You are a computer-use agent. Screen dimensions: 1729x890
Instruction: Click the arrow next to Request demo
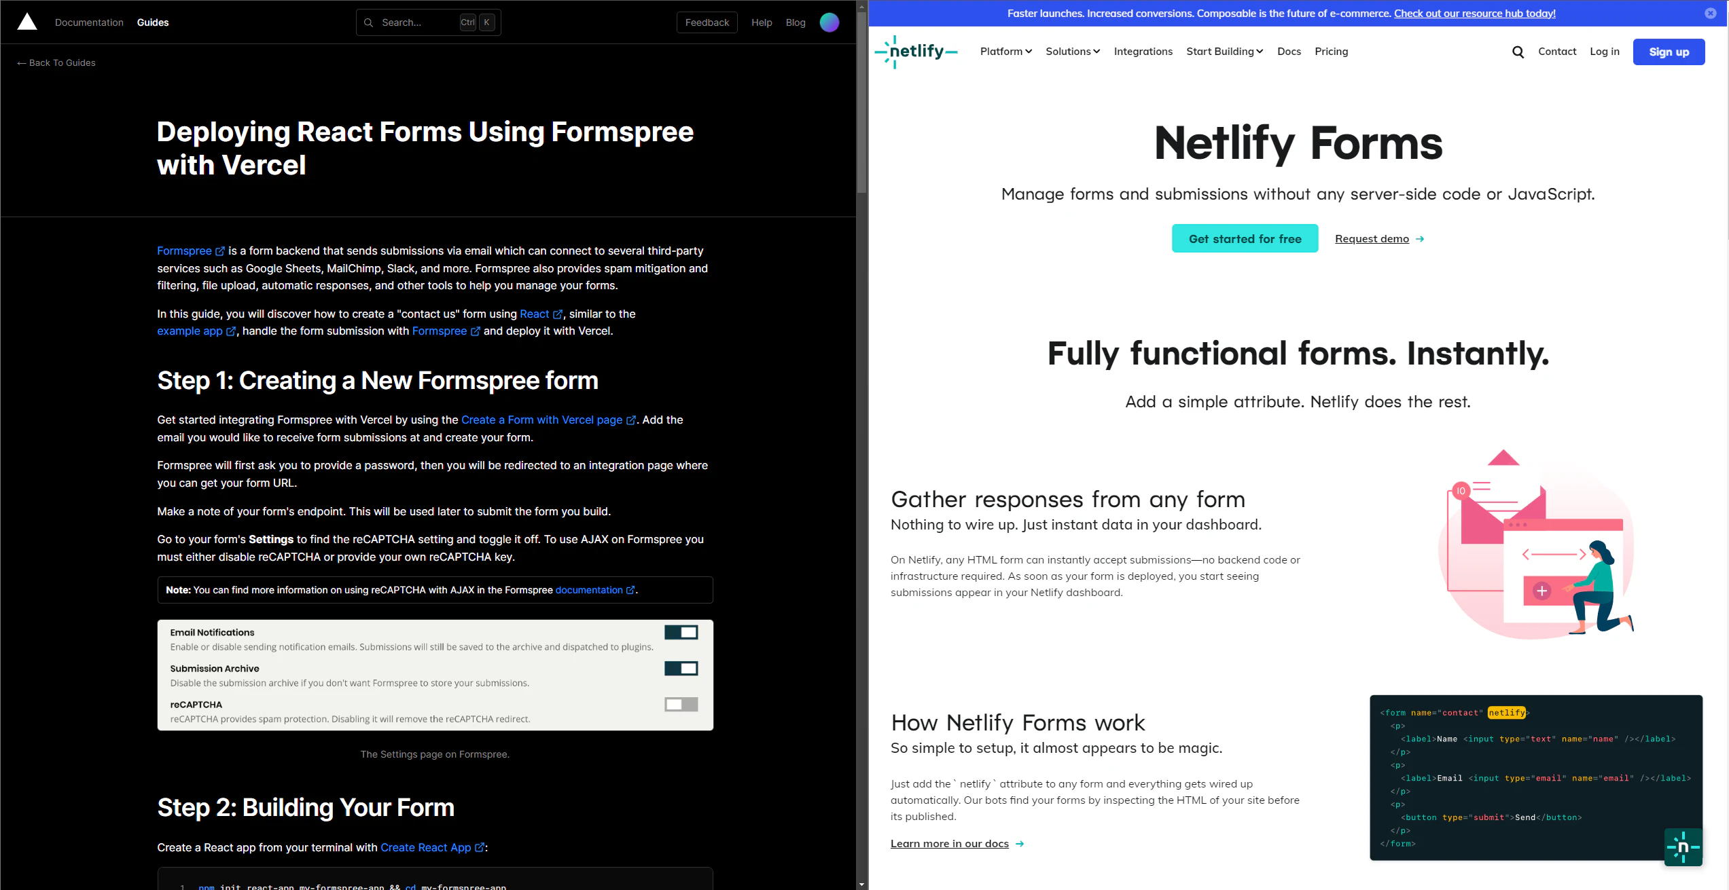pos(1420,239)
